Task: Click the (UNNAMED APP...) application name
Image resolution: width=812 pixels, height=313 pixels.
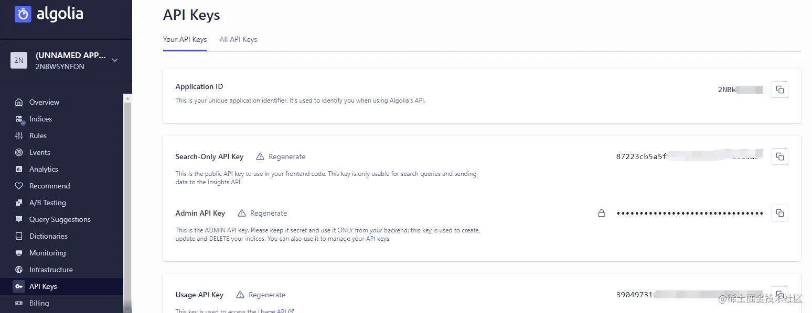Action: point(70,55)
